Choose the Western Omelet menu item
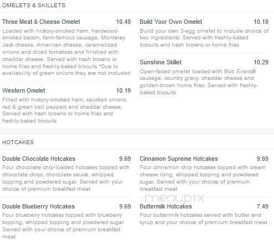274x244 pixels. click(24, 90)
